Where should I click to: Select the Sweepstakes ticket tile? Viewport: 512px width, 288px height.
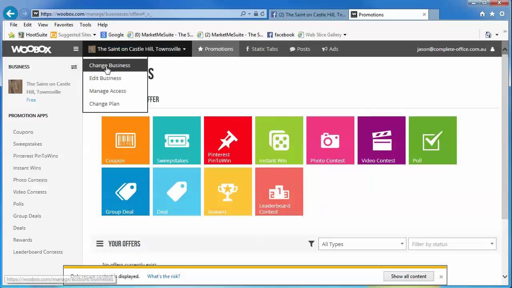(176, 140)
